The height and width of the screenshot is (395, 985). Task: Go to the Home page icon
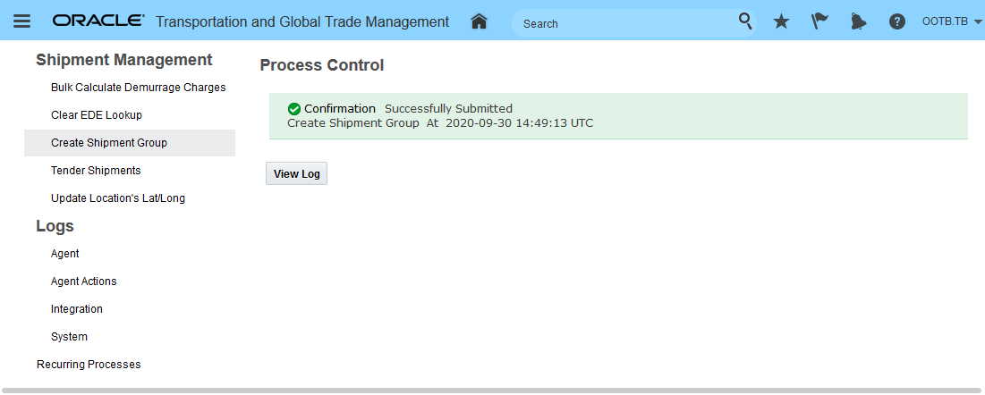(479, 21)
